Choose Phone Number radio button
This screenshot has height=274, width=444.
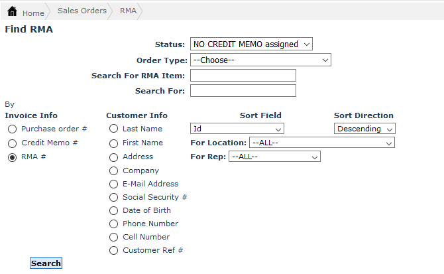tap(114, 224)
